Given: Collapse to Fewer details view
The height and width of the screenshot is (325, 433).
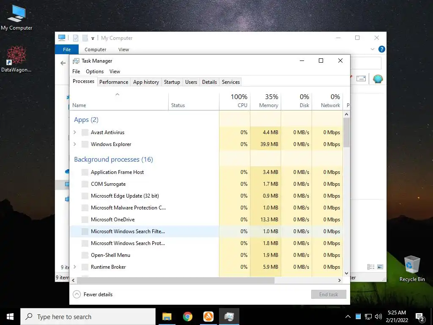Looking at the screenshot, I should 93,295.
